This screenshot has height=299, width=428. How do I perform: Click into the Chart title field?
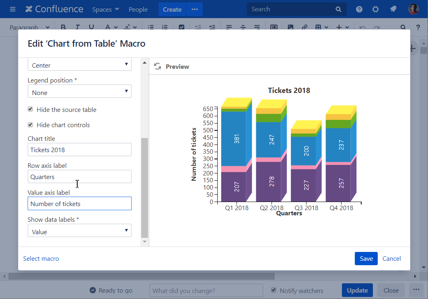point(79,150)
